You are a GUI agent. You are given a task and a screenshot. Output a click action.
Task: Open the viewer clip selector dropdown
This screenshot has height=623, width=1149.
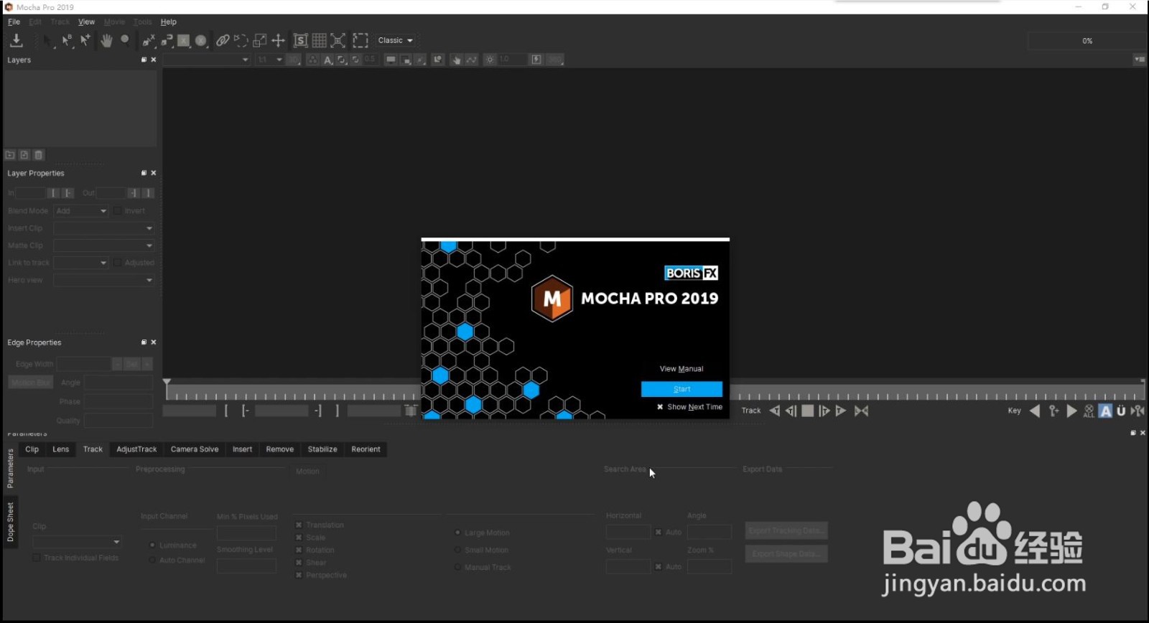pyautogui.click(x=207, y=60)
